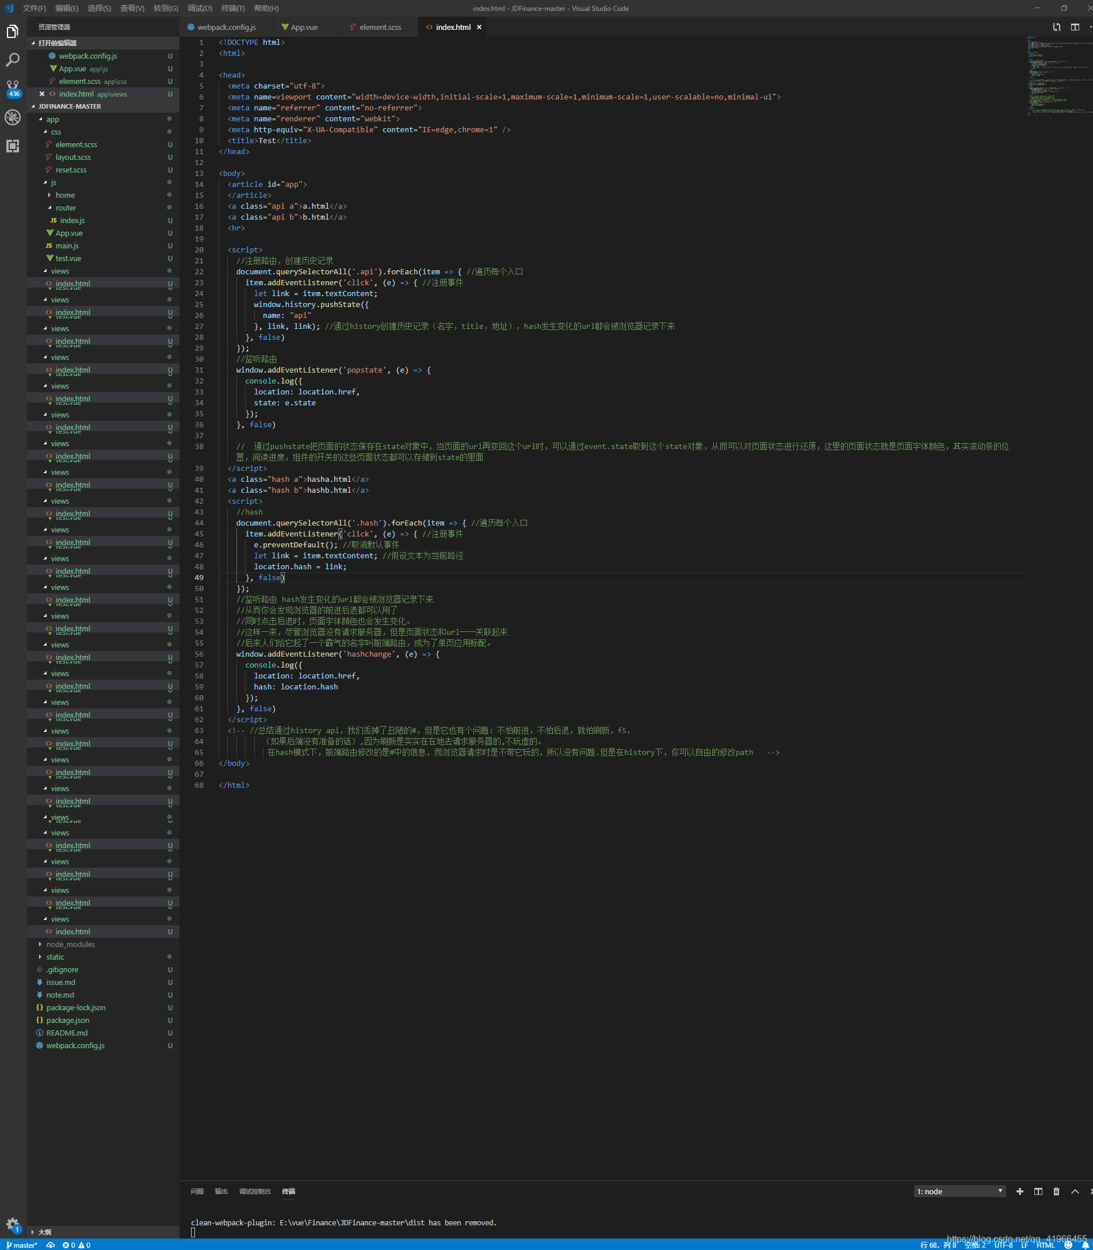
Task: Switch to the webpack.config.js editor tab
Action: click(x=226, y=28)
